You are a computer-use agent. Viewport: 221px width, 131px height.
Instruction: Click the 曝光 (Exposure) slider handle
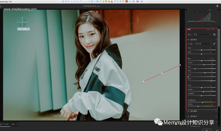point(202,61)
